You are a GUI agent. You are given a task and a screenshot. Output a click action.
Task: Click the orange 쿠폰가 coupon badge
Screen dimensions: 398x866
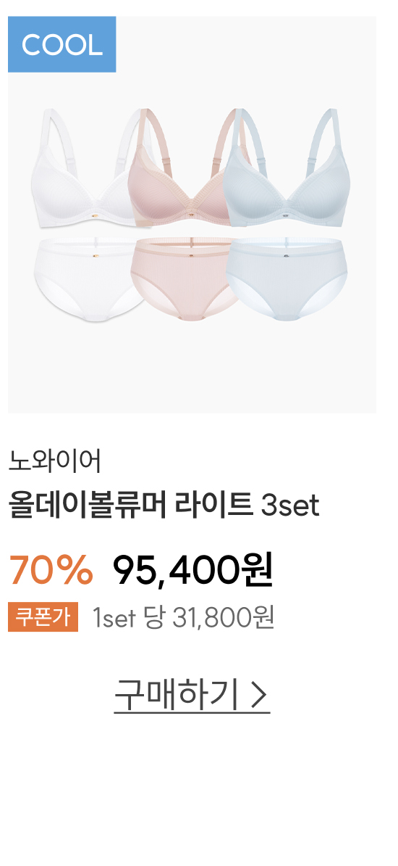(43, 617)
